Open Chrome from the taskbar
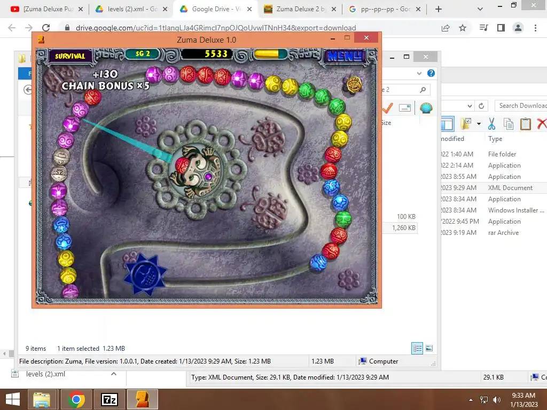This screenshot has width=547, height=410. [76, 399]
